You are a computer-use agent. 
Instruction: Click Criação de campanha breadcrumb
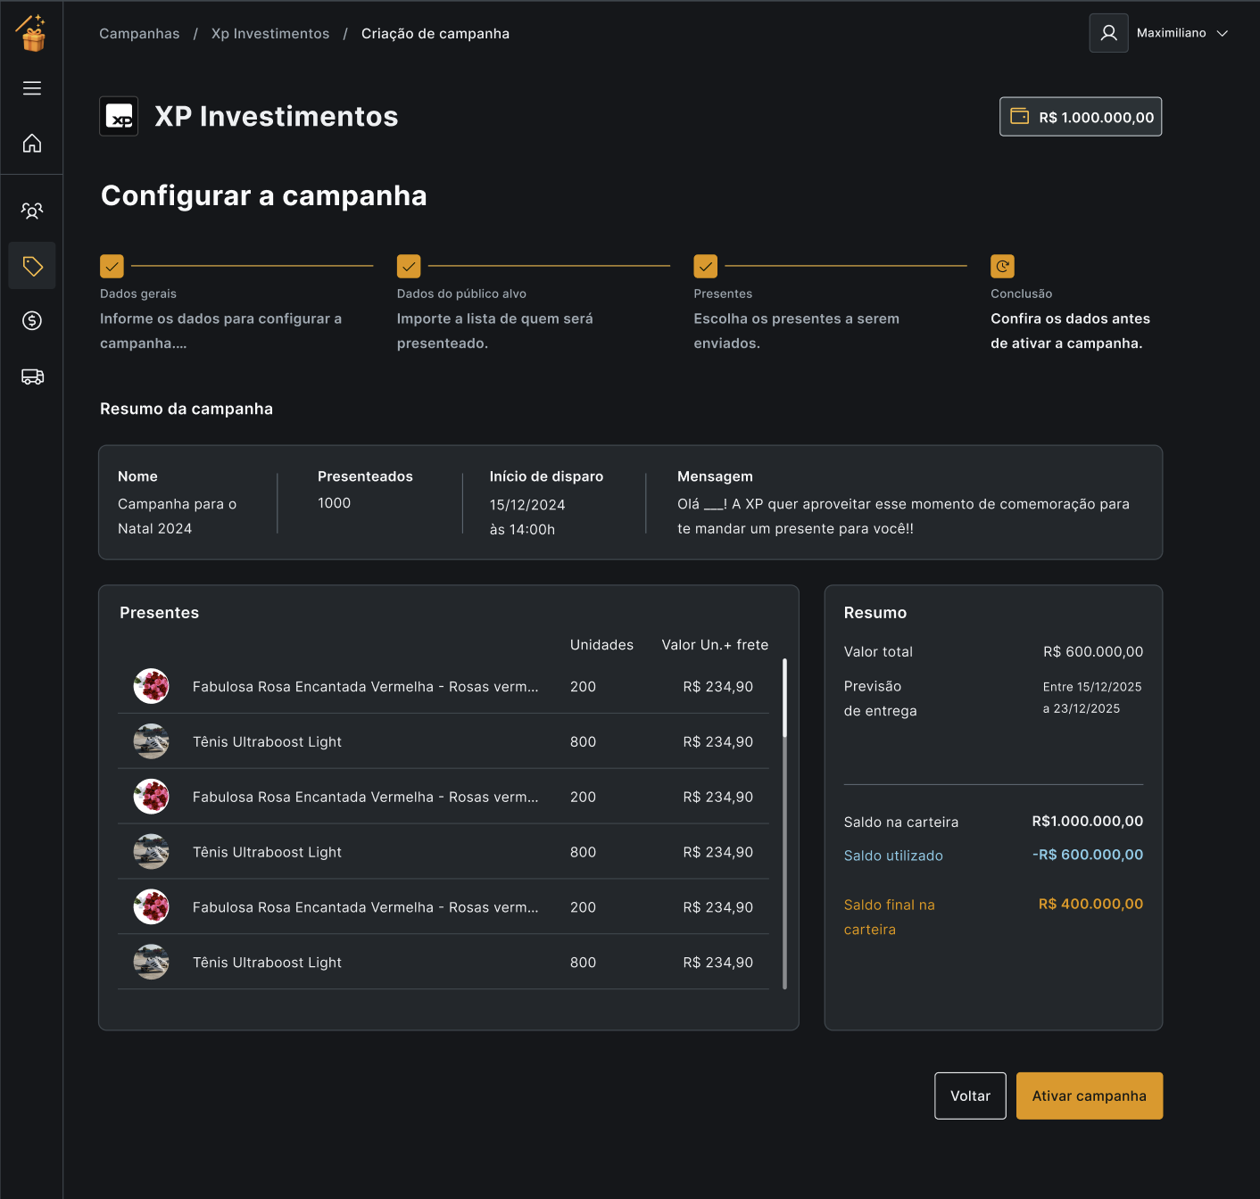(435, 34)
